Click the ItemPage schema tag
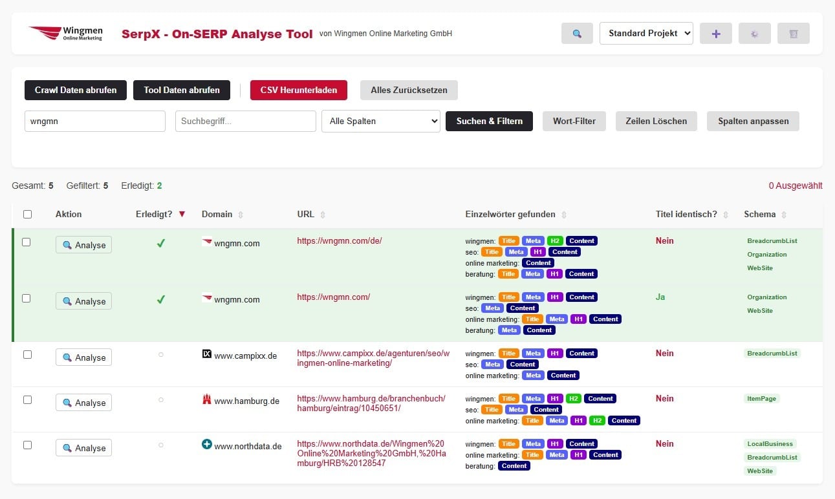 762,399
